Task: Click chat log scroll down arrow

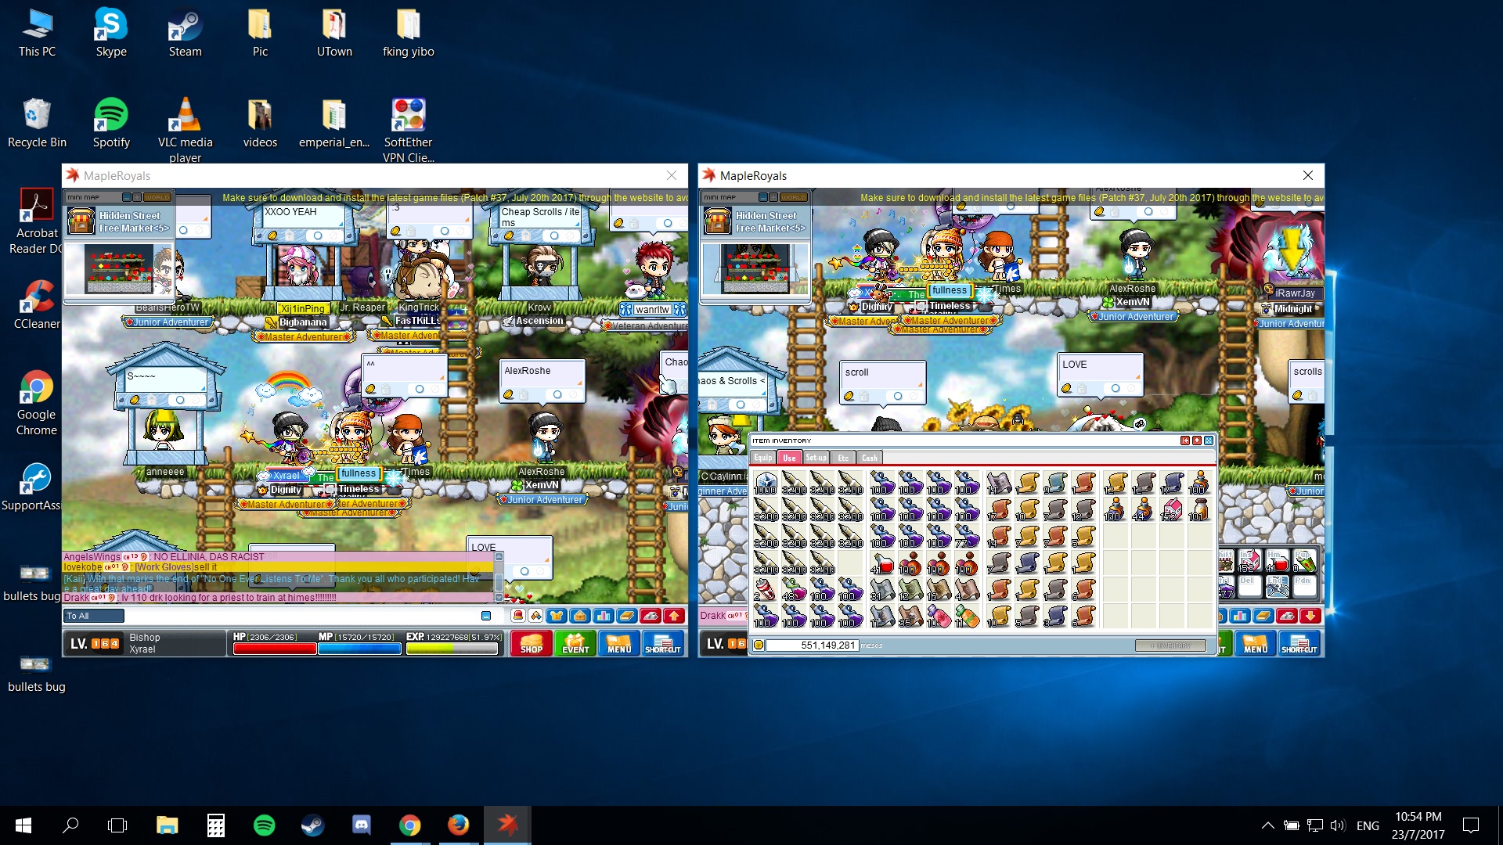Action: click(499, 598)
